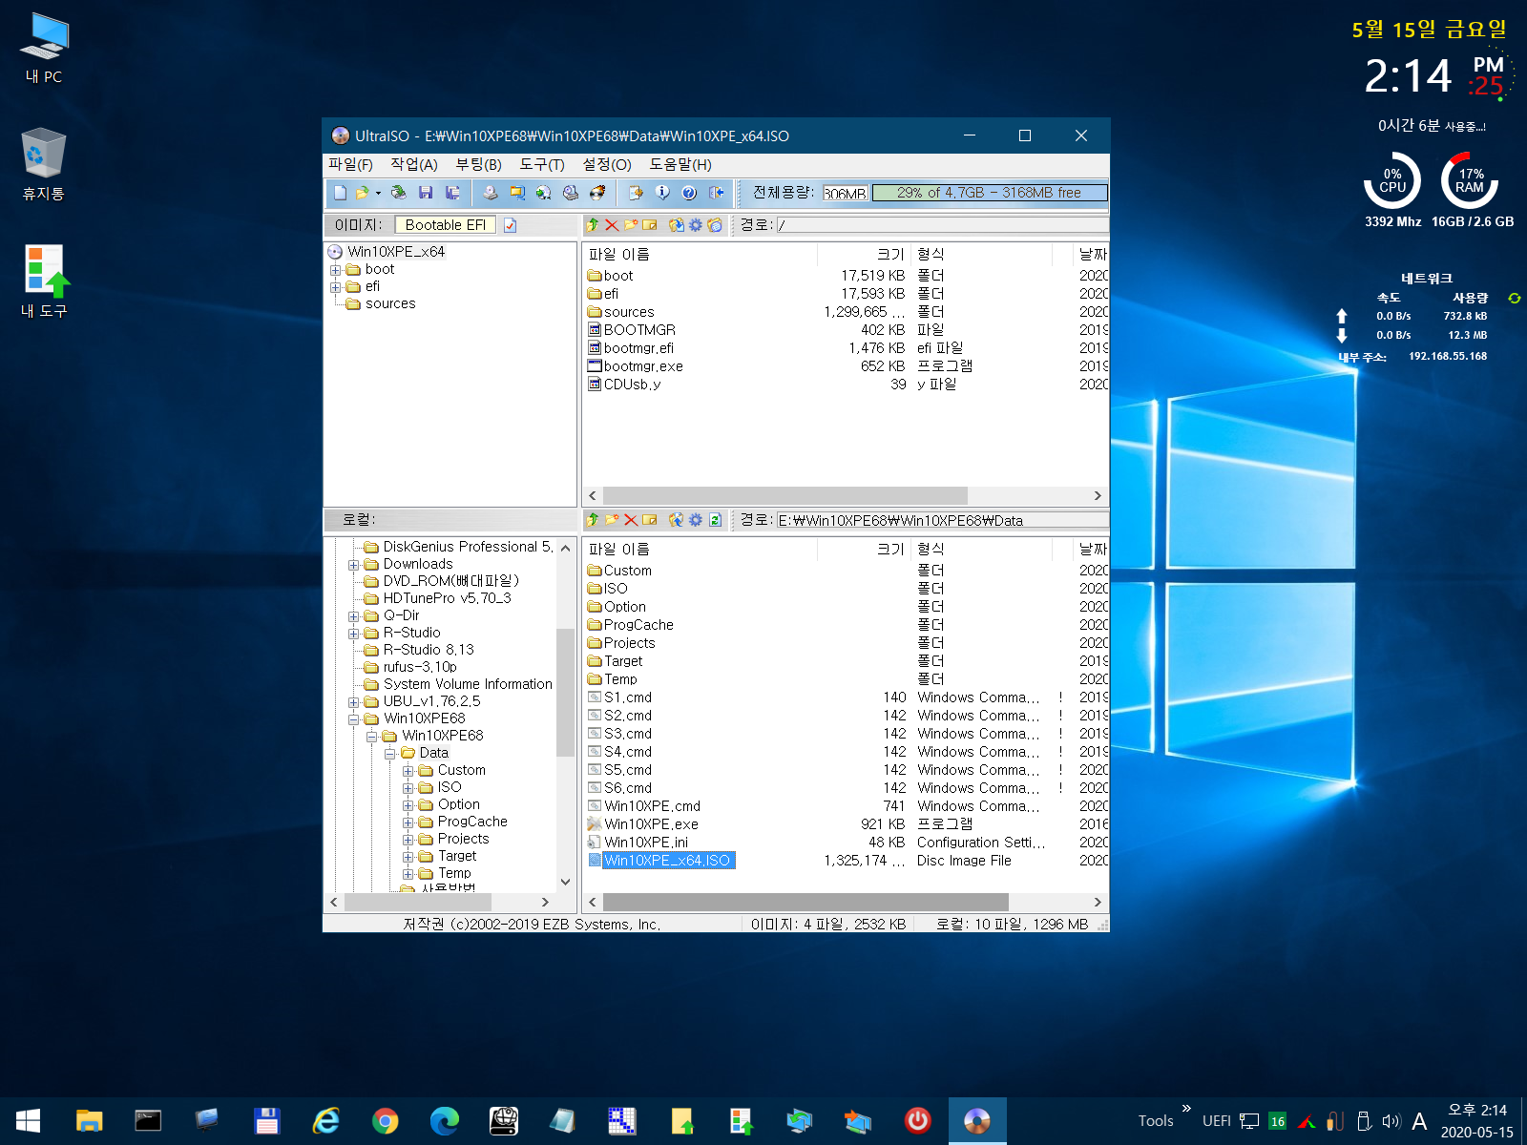Click 파일 이름 column header in local file list

(700, 549)
